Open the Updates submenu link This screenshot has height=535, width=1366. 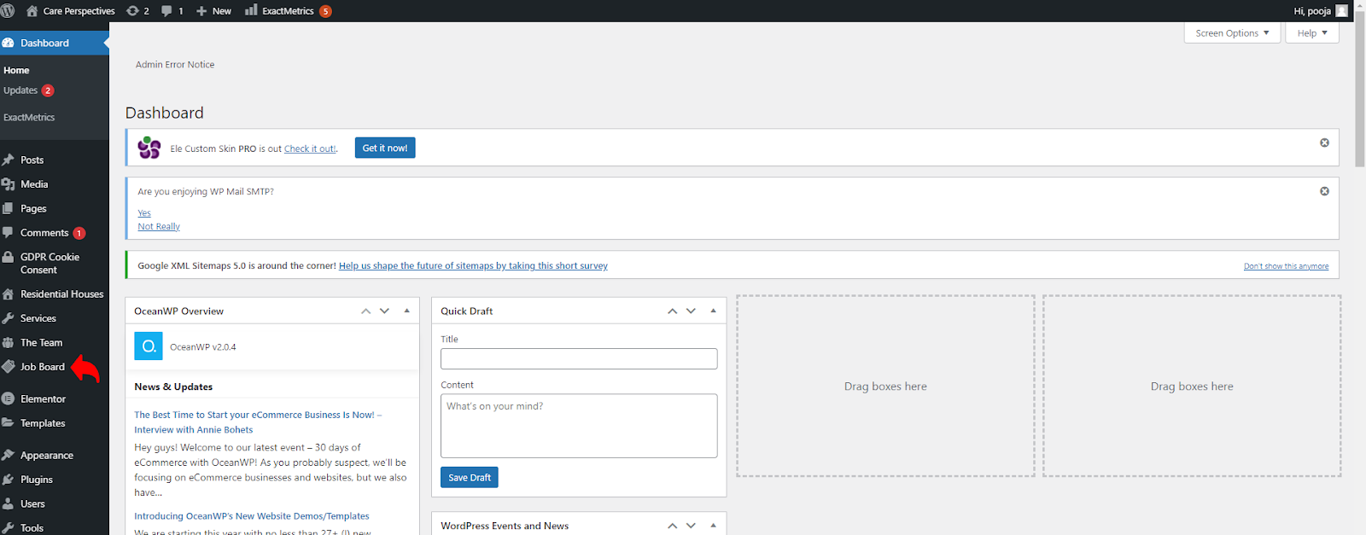click(28, 90)
